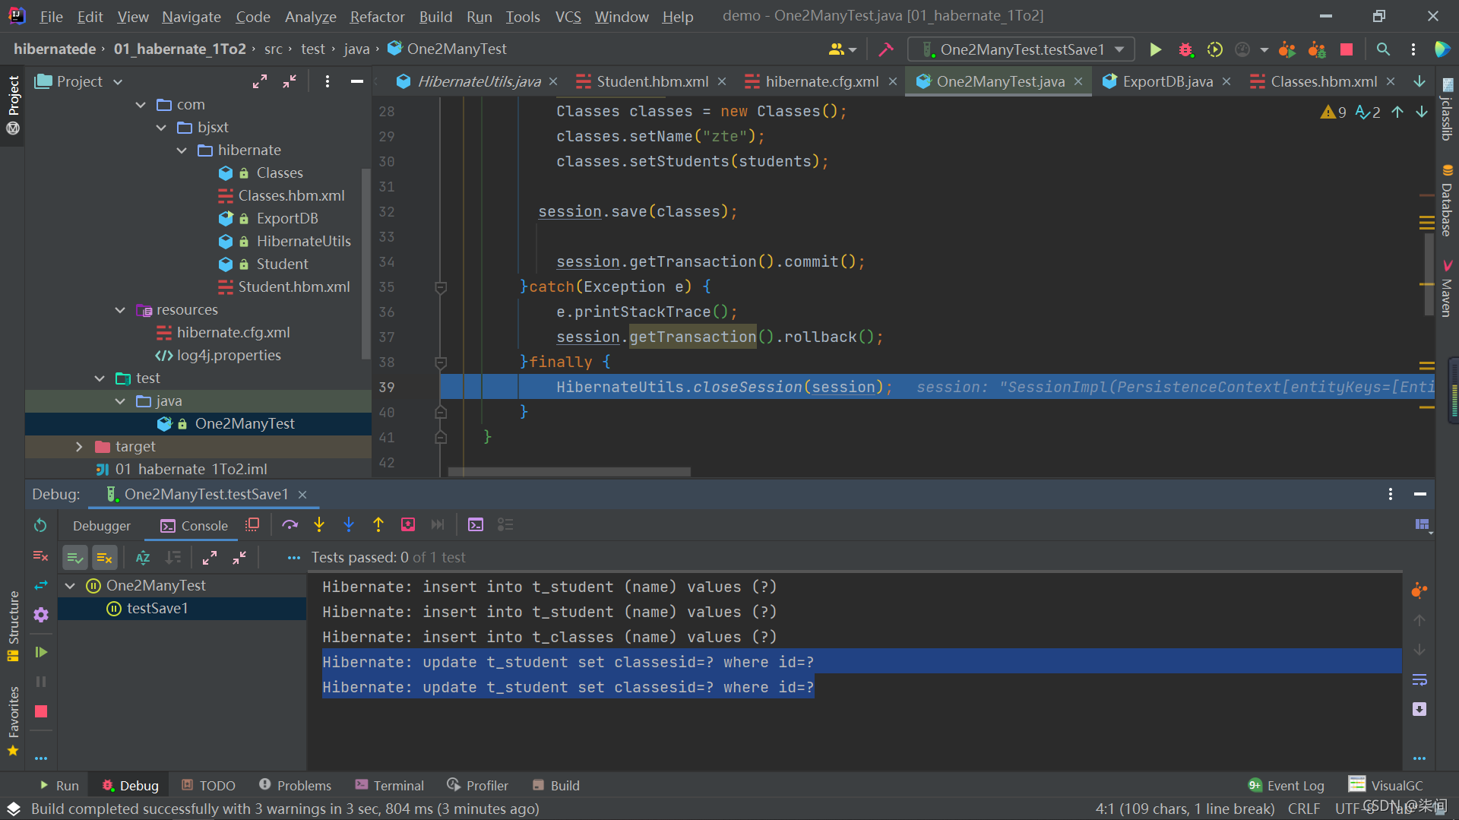The width and height of the screenshot is (1459, 820).
Task: Open the VCS menu
Action: point(568,17)
